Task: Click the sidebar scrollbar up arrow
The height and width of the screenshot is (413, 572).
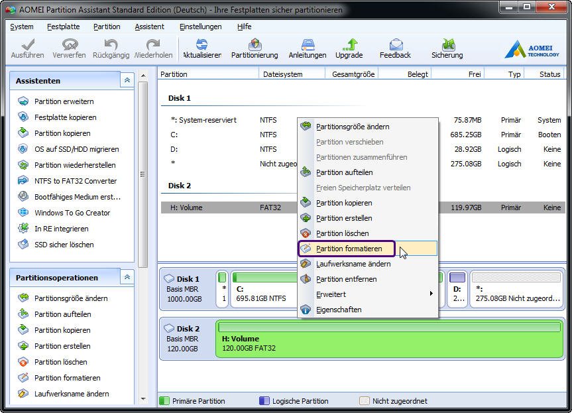Action: click(143, 76)
